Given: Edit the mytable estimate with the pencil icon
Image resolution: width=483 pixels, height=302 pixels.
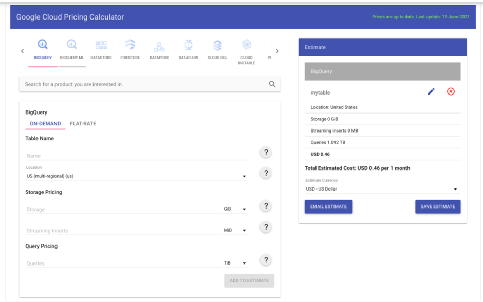Looking at the screenshot, I should tap(431, 91).
